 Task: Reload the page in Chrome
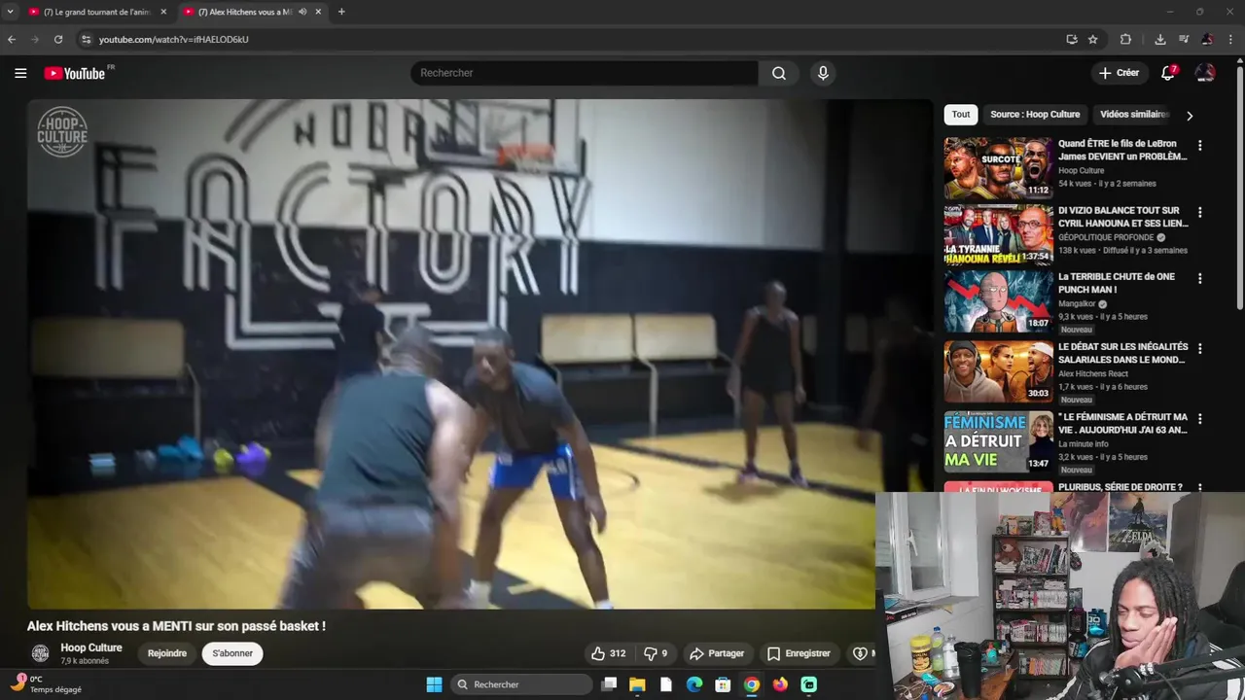pos(58,39)
